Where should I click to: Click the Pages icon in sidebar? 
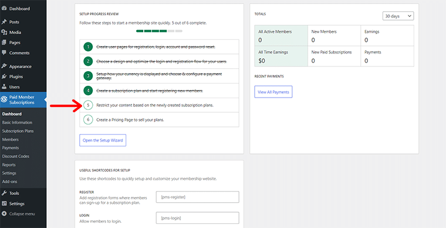(4, 42)
